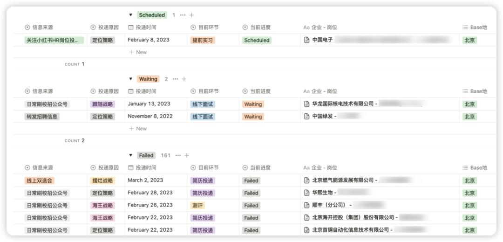Add entry with Failed group plus icon

187,155
